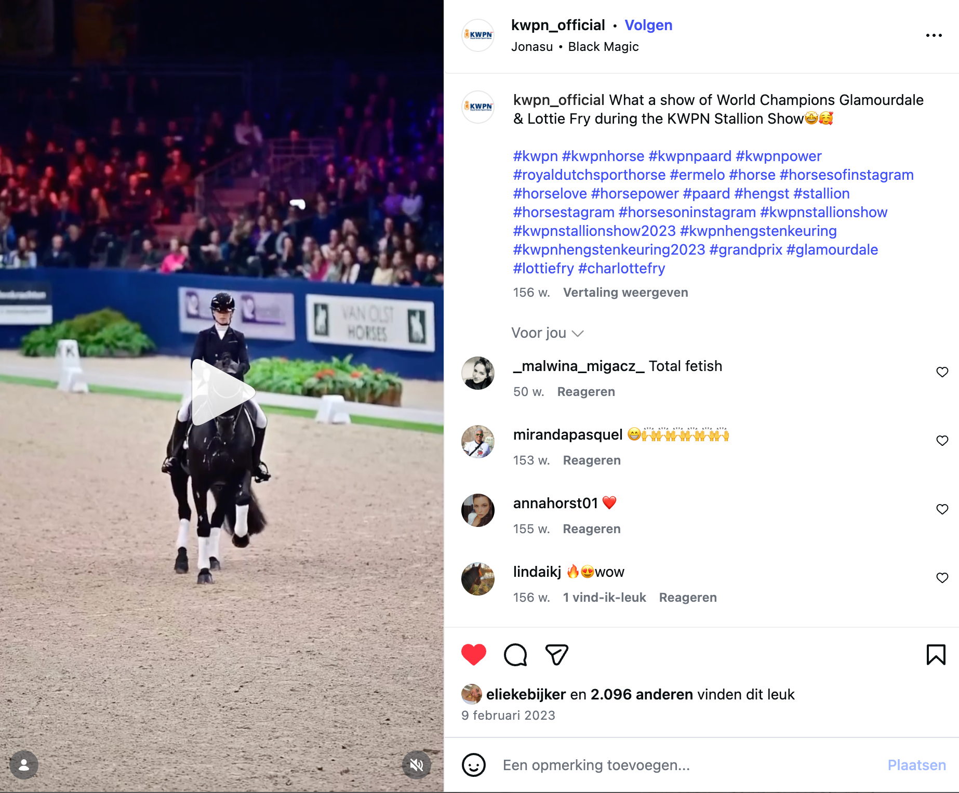The height and width of the screenshot is (793, 959).
Task: Unlike the post via red heart icon
Action: tap(474, 655)
